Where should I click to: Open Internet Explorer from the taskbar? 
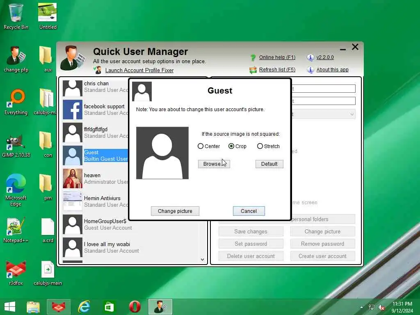[84, 307]
